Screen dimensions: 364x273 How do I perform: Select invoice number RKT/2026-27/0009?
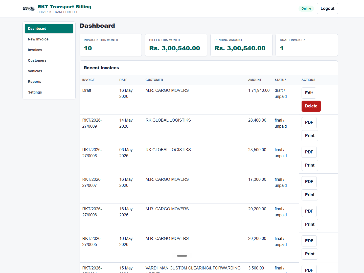pyautogui.click(x=92, y=123)
